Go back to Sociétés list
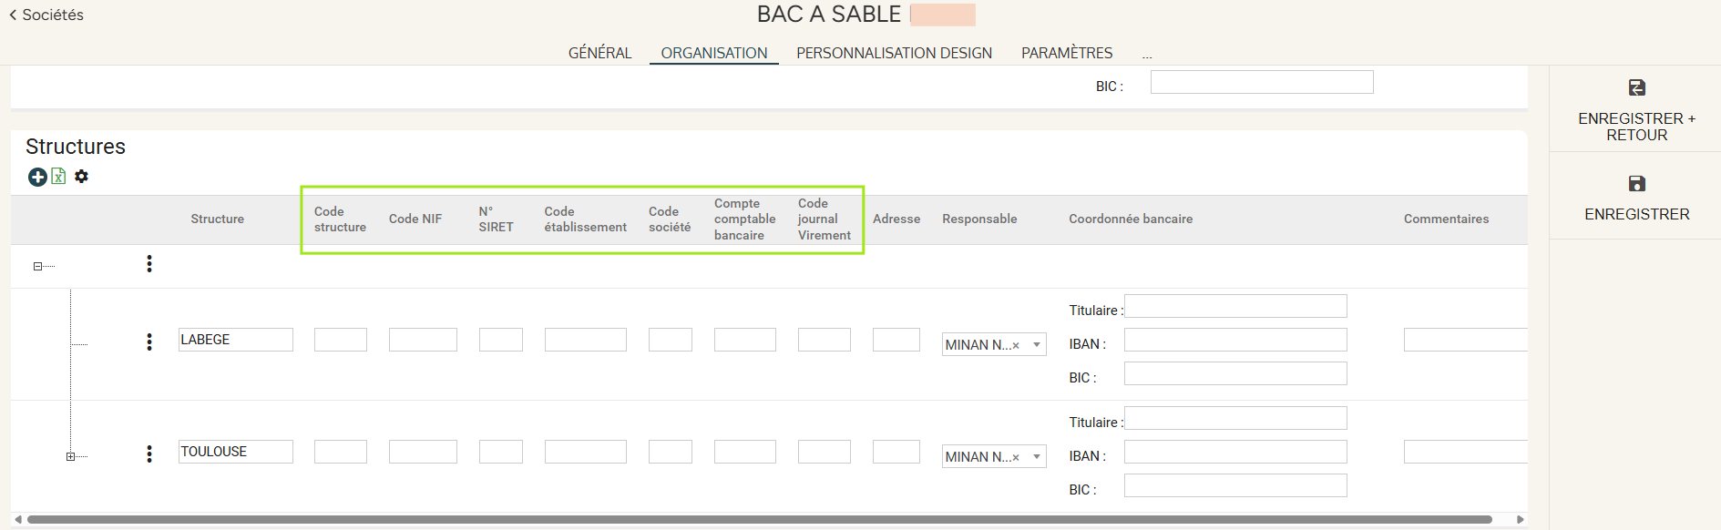The image size is (1721, 530). 46,15
